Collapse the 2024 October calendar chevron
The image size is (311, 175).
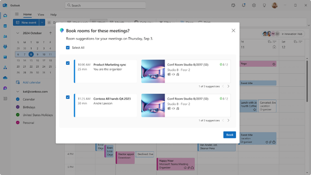[x=17, y=33]
